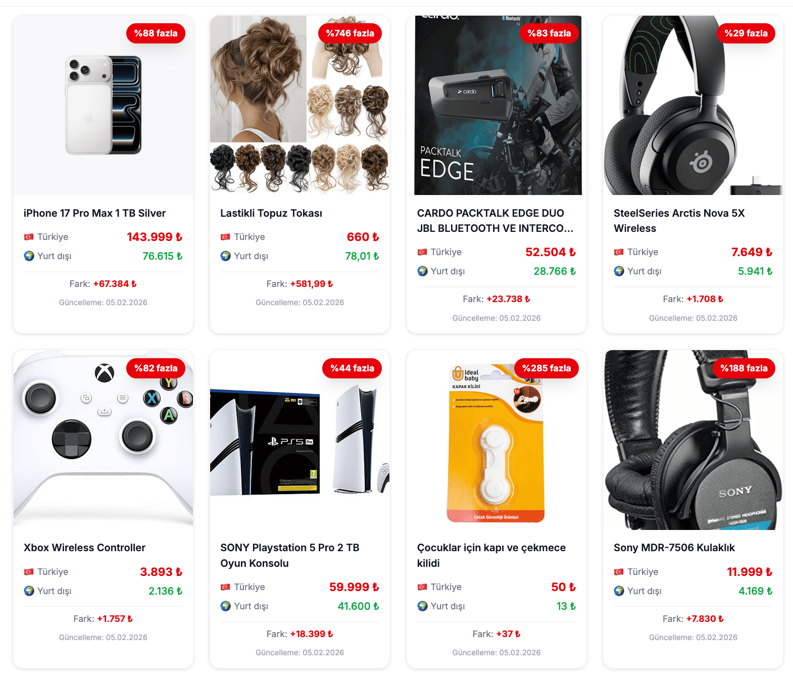Click the %29 fazla badge on SteelSeries card

pos(746,33)
